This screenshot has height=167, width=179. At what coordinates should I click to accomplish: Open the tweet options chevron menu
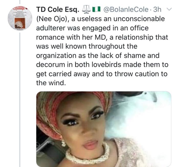coord(169,9)
